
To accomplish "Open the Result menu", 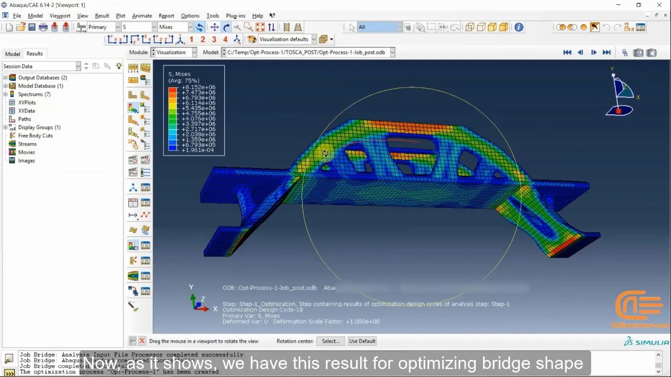I will [102, 16].
